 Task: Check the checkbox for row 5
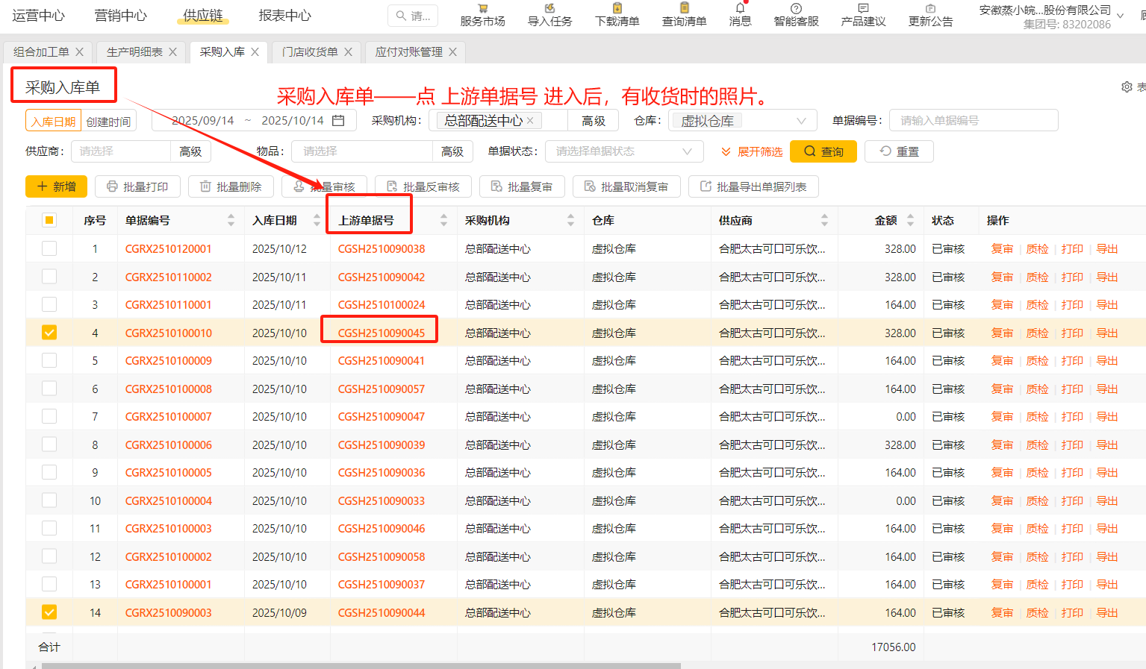click(49, 360)
